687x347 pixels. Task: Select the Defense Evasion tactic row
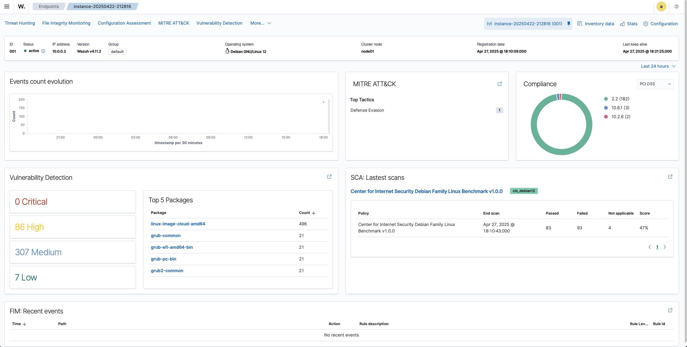click(427, 110)
